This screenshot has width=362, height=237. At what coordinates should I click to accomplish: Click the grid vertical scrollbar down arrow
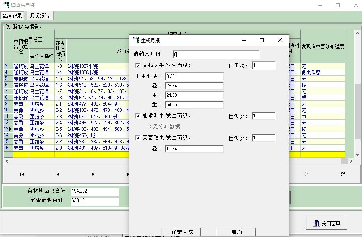click(358, 155)
